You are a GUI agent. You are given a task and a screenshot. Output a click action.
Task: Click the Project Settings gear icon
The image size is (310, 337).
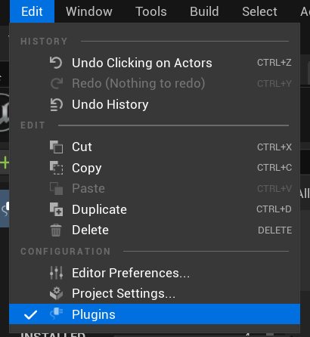coord(56,293)
